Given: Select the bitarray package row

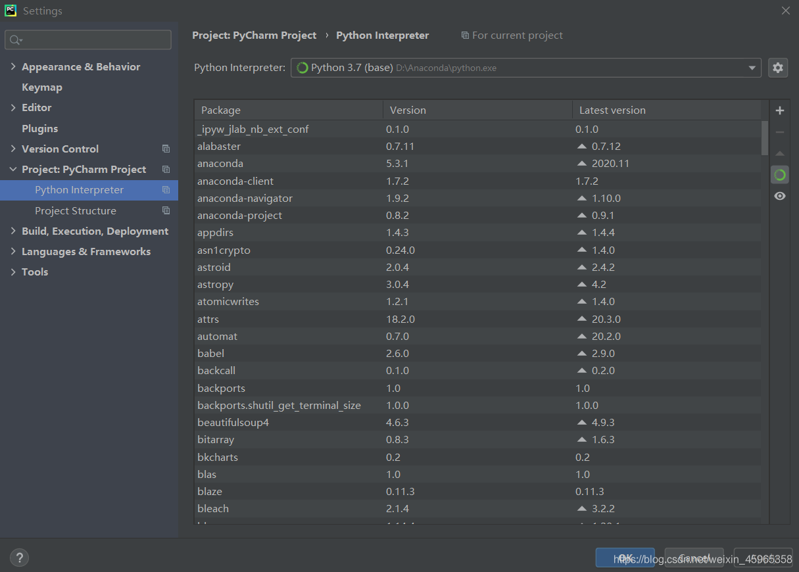Looking at the screenshot, I should click(477, 440).
